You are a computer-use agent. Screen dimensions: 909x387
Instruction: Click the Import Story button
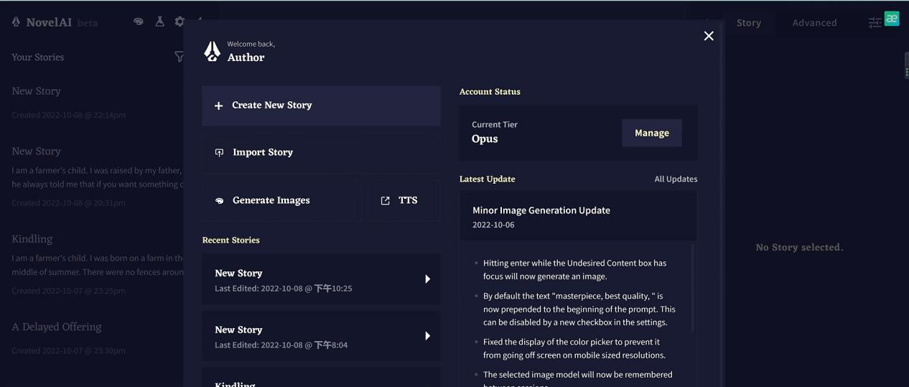(x=321, y=152)
